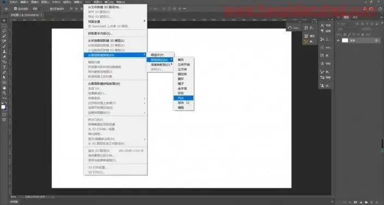
Task: Select the Zoom tool
Action: (4, 93)
